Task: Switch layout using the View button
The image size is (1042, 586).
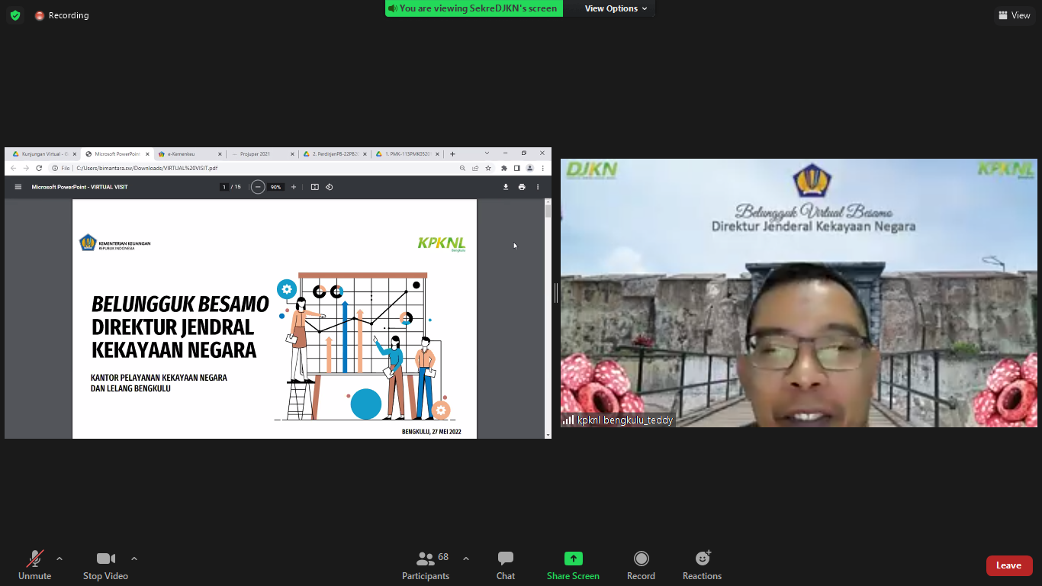Action: coord(1014,15)
